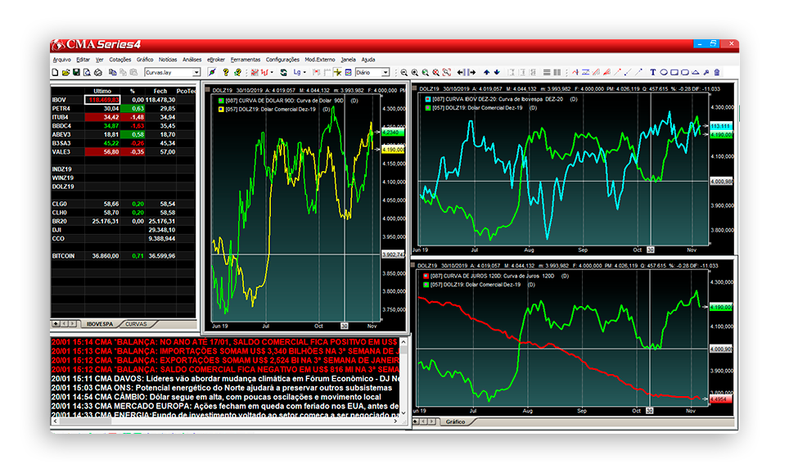Image resolution: width=789 pixels, height=473 pixels.
Task: Click the news panel horizontal scrollbar
Action: [x=225, y=421]
